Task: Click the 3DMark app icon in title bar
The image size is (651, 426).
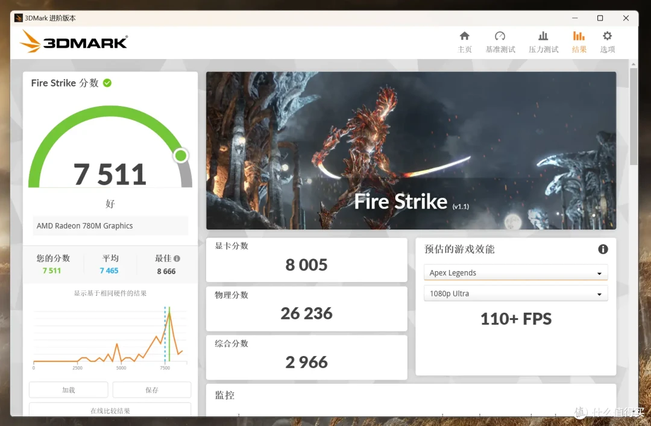Action: click(x=18, y=18)
